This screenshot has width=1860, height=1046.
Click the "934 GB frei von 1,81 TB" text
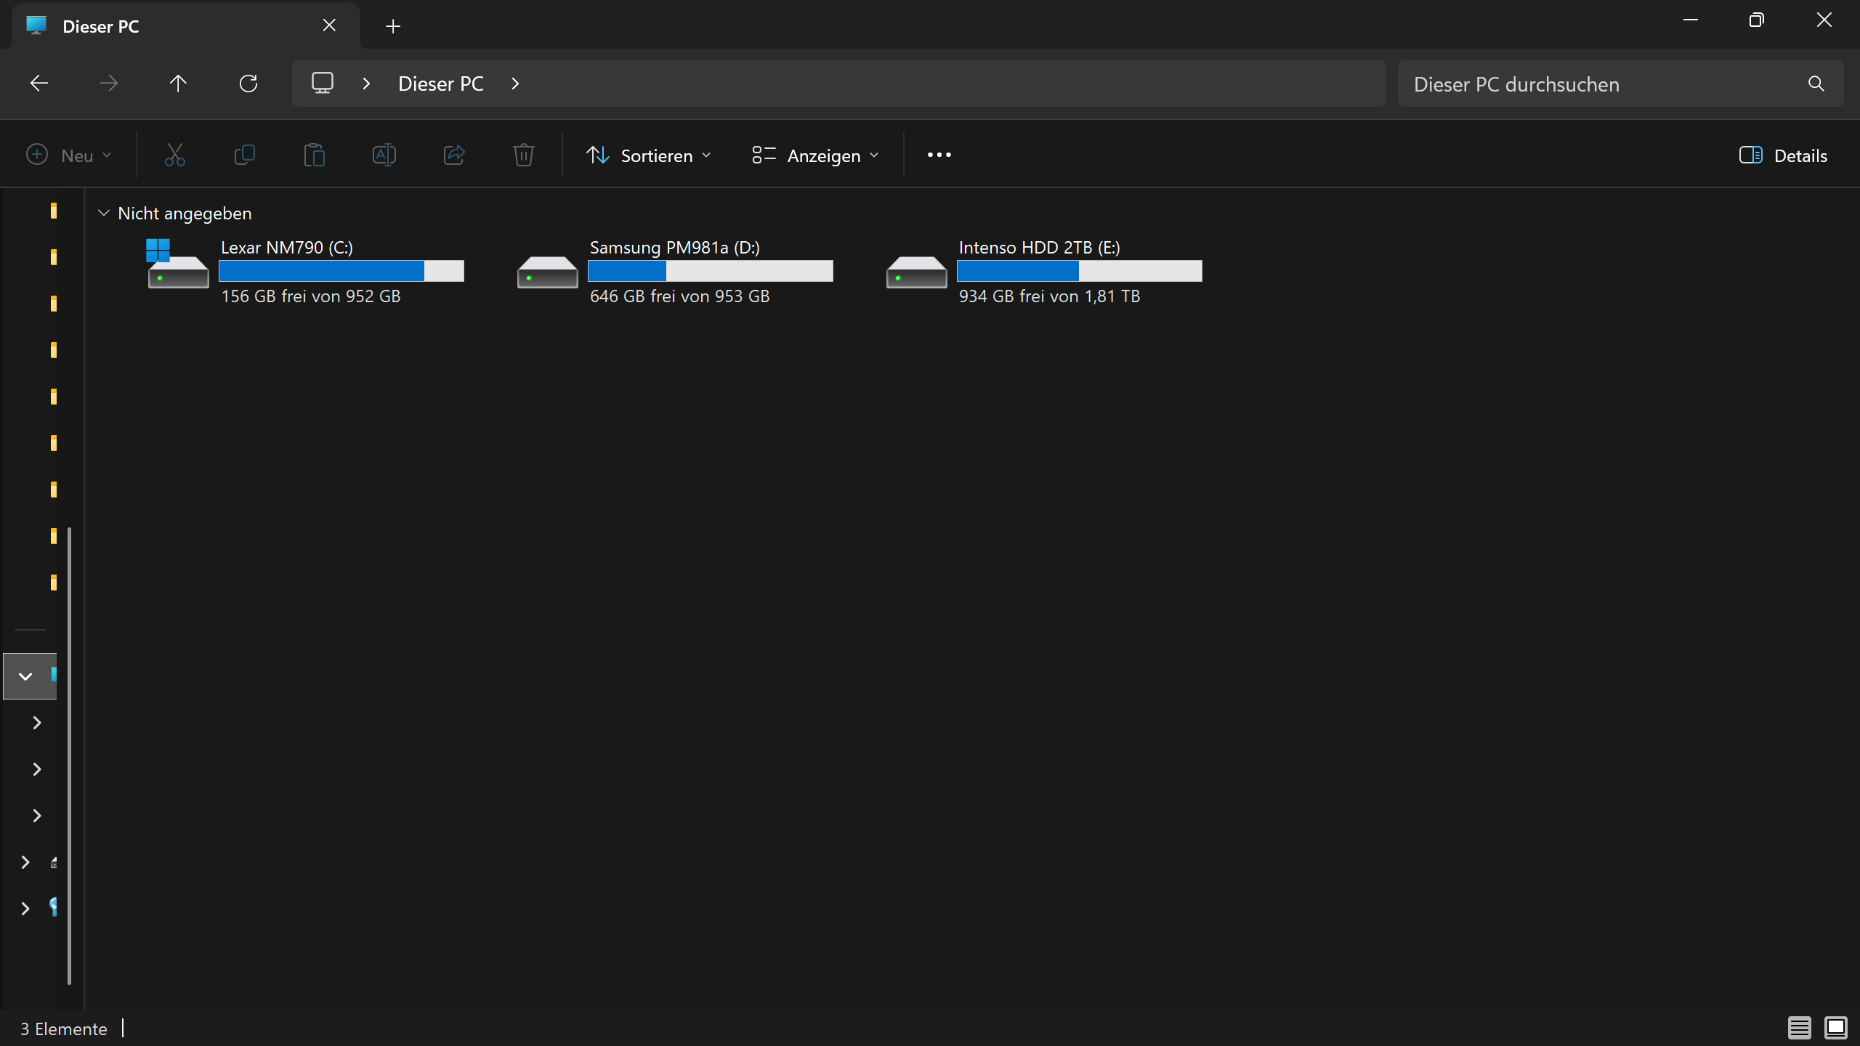pyautogui.click(x=1050, y=296)
